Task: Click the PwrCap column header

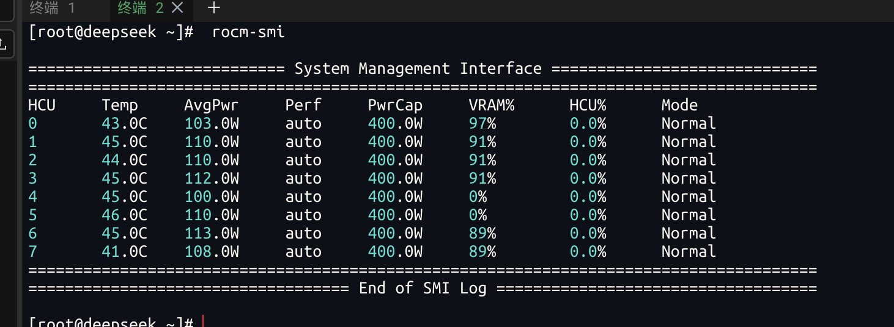Action: tap(395, 105)
